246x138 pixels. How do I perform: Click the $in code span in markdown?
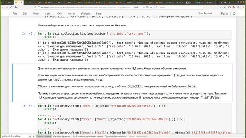point(176,75)
